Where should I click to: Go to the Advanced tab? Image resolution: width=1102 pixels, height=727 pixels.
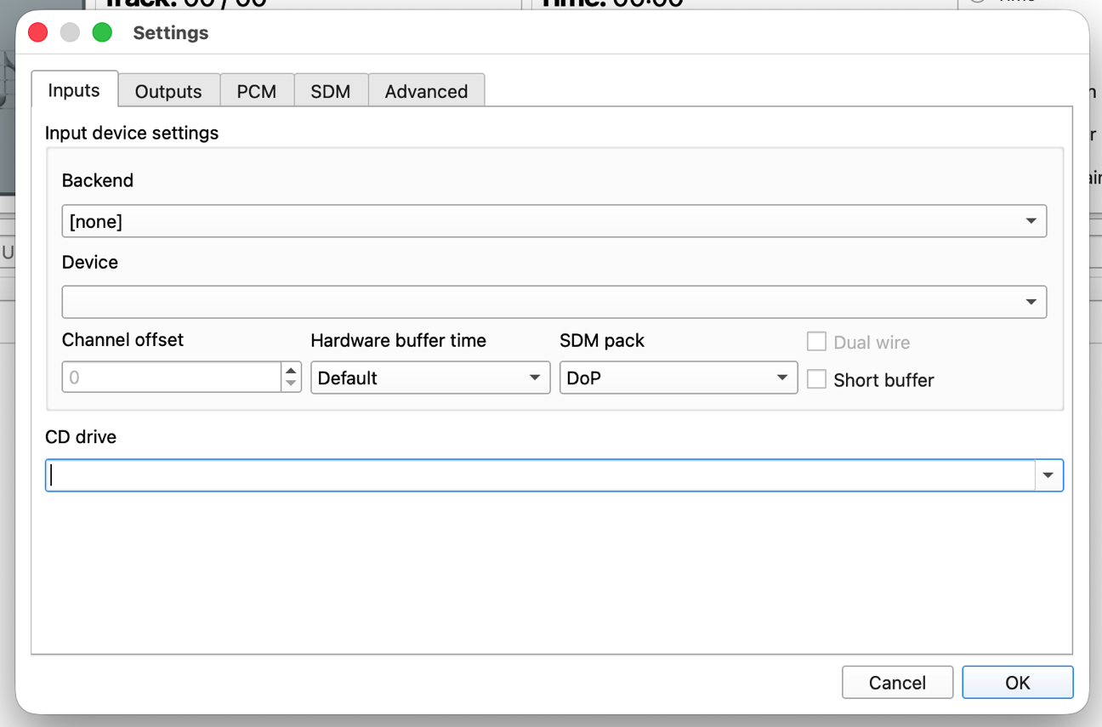coord(426,91)
